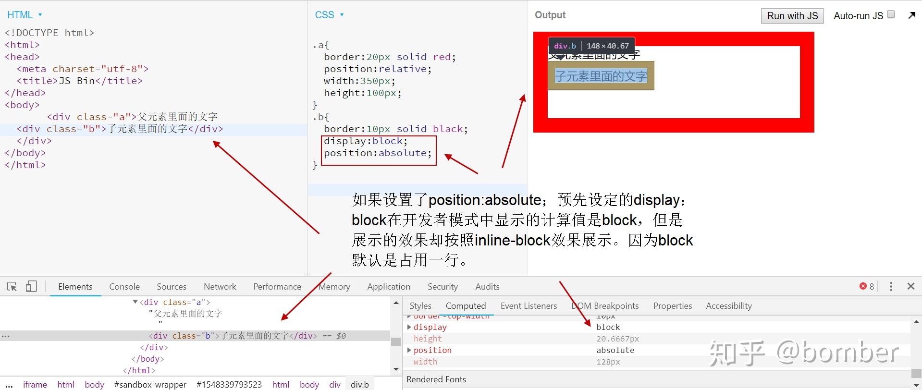The width and height of the screenshot is (922, 390).
Task: Click the closing </body> tag in DOM tree
Action: (148, 359)
